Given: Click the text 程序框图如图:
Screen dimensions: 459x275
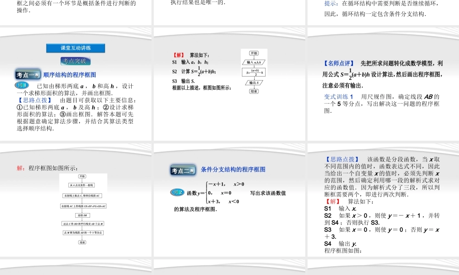Looking at the screenshot, I should (x=343, y=251).
